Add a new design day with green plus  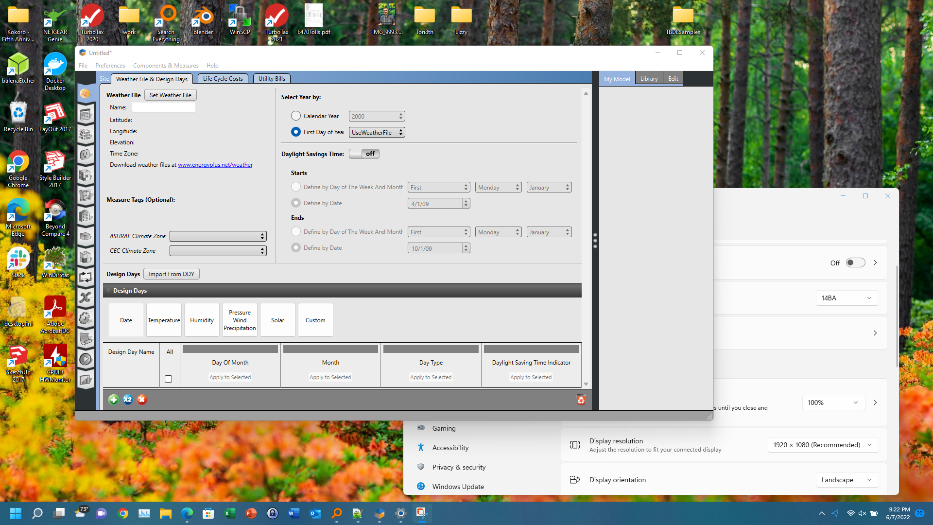tap(113, 399)
